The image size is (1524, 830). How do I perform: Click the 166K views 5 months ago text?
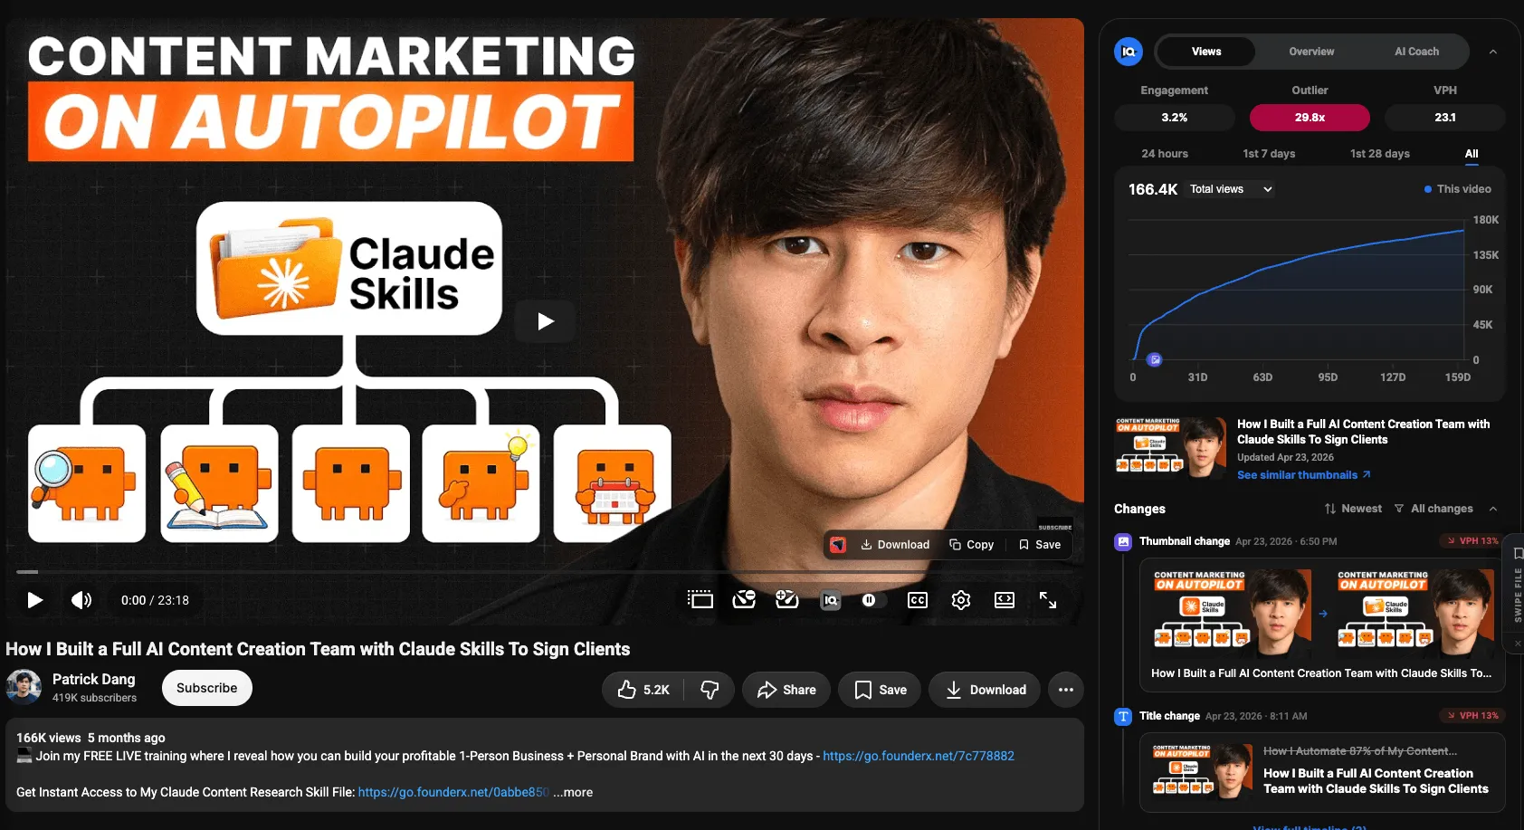pyautogui.click(x=90, y=738)
